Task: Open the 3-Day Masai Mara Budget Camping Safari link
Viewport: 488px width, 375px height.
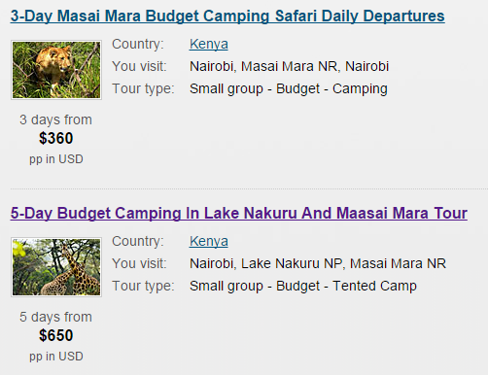Action: 227,17
